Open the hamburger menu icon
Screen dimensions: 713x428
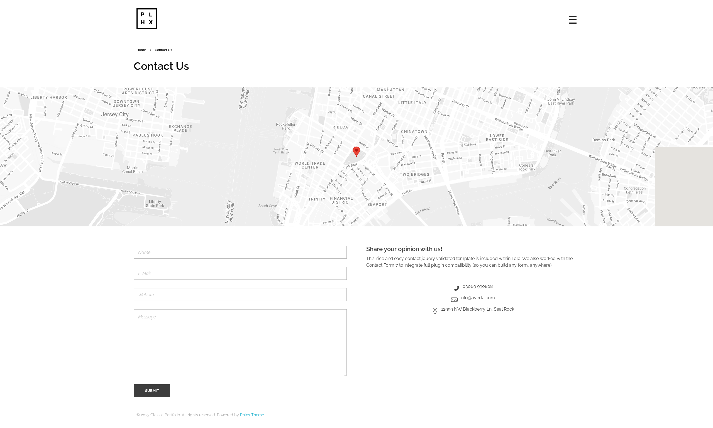[572, 20]
